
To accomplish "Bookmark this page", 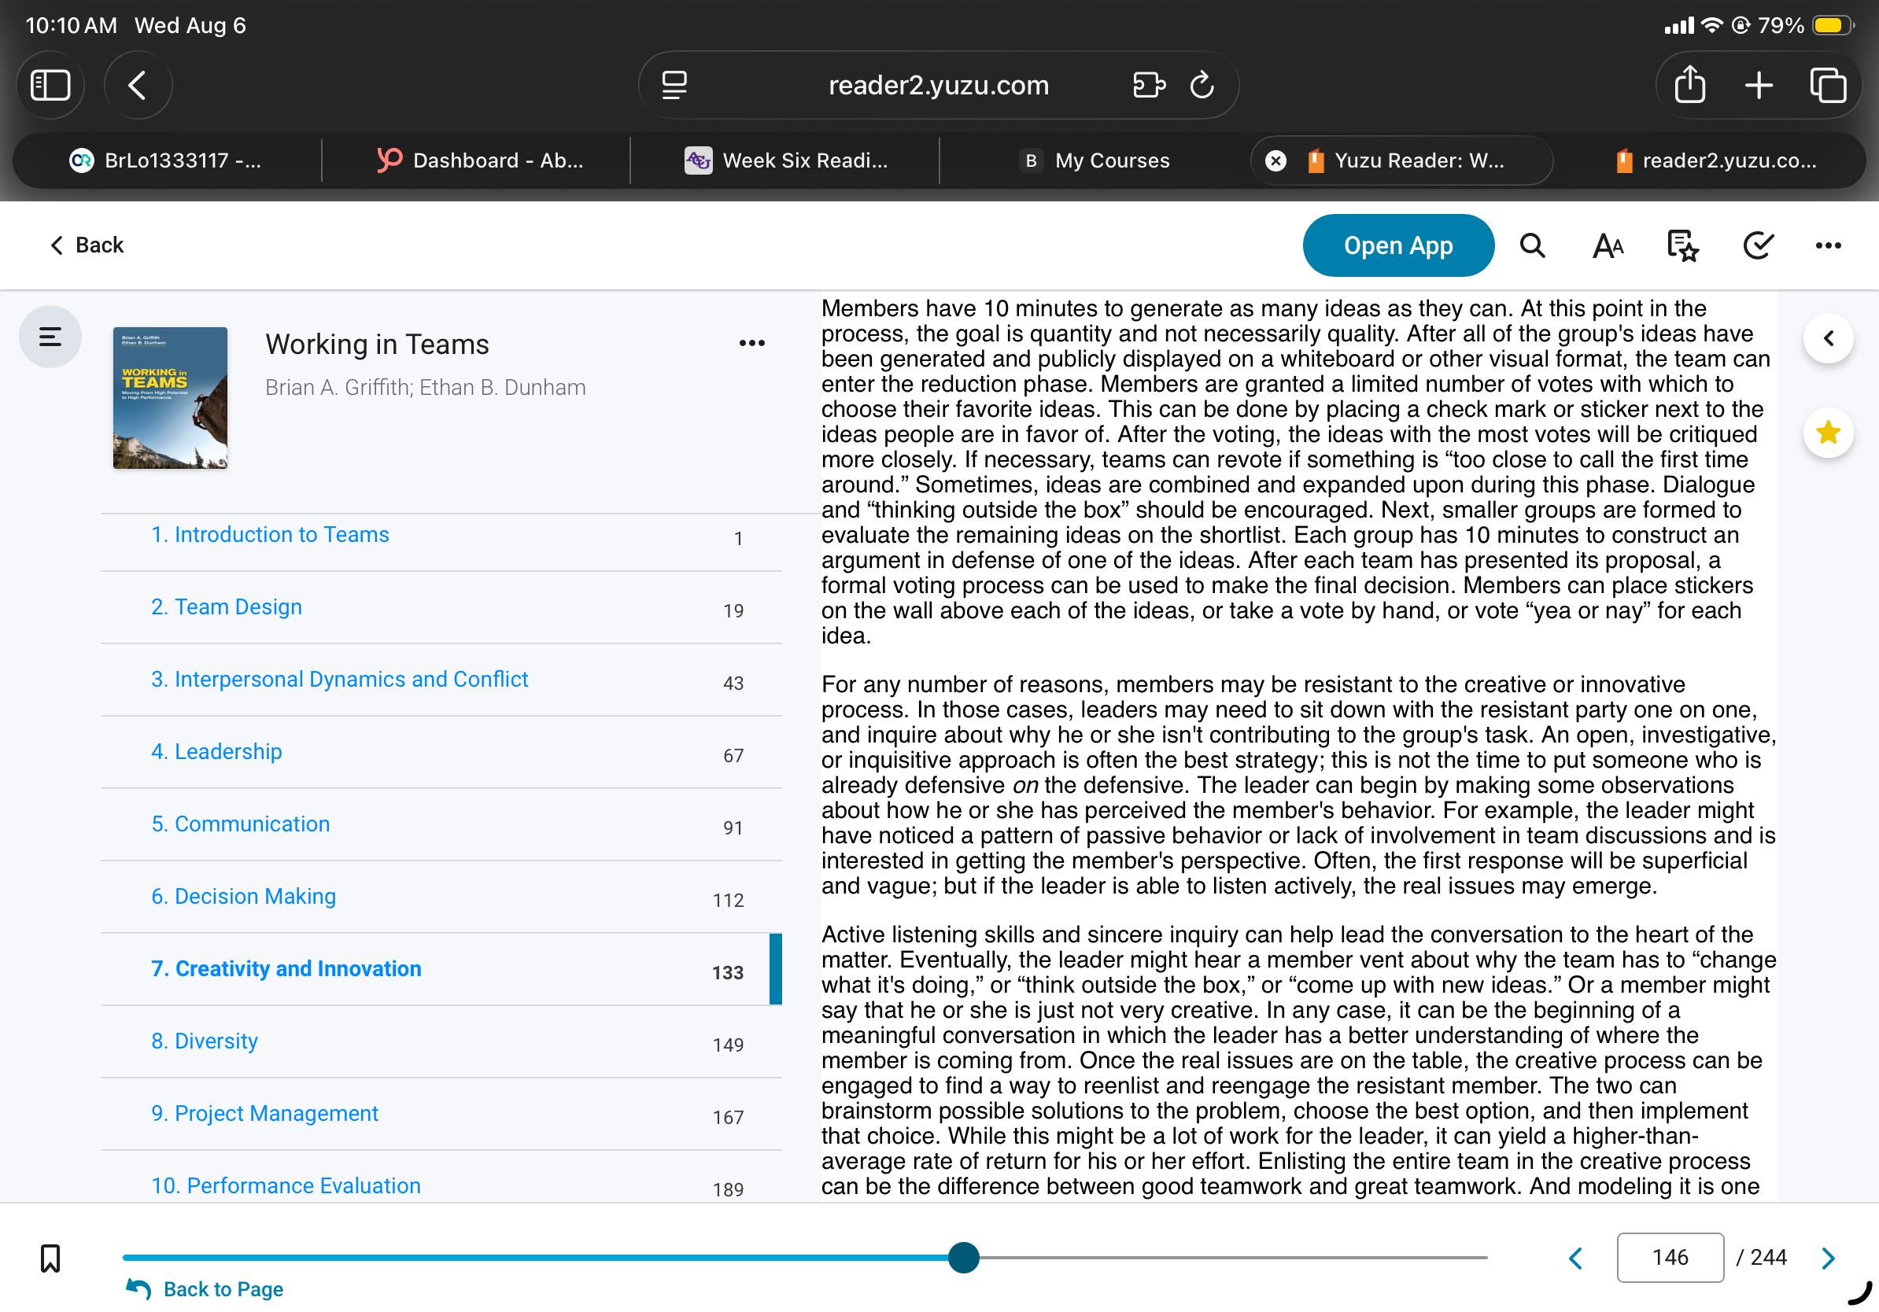I will (x=50, y=1258).
